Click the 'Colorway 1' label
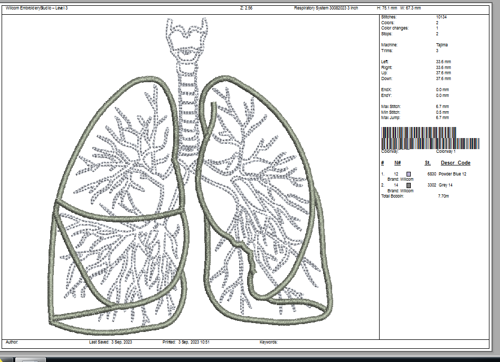Image resolution: width=500 pixels, height=362 pixels. coord(447,152)
